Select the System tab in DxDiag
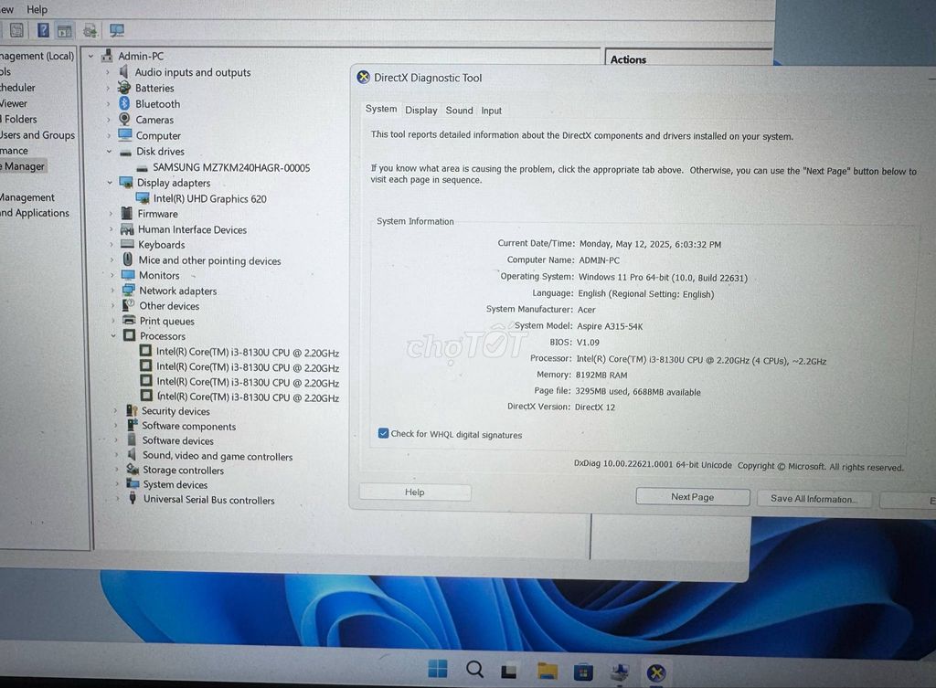The width and height of the screenshot is (936, 688). (381, 109)
